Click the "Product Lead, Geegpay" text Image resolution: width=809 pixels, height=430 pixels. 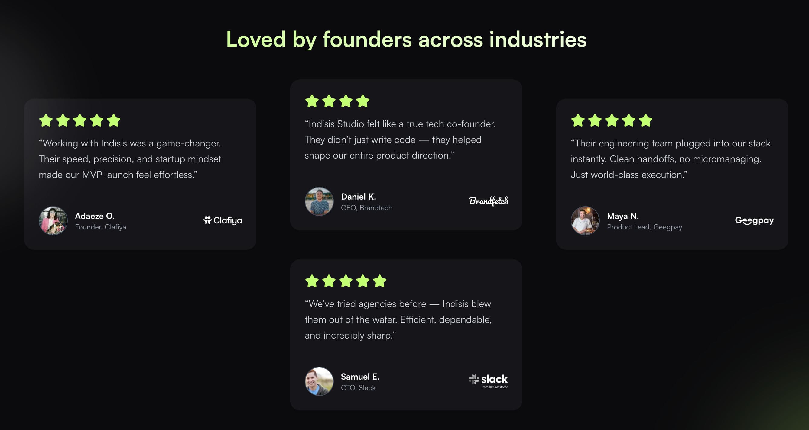[x=644, y=227]
